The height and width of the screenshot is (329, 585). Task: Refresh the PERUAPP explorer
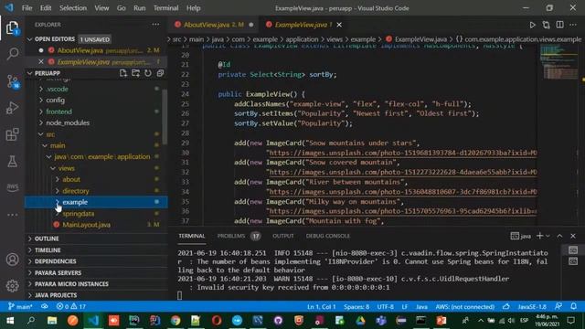148,73
